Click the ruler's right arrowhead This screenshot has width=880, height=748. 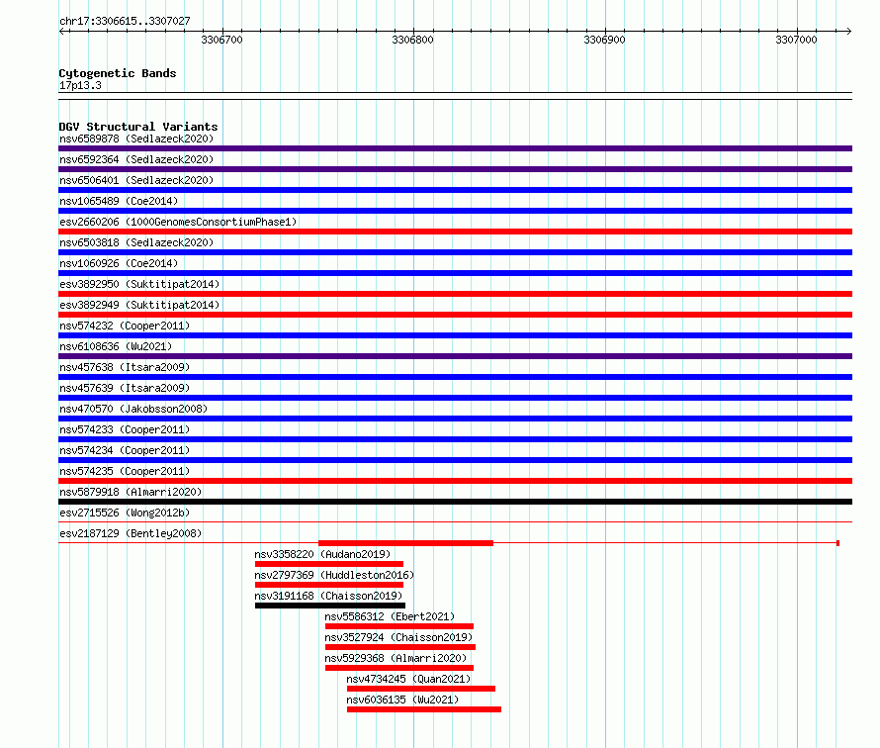pos(849,31)
